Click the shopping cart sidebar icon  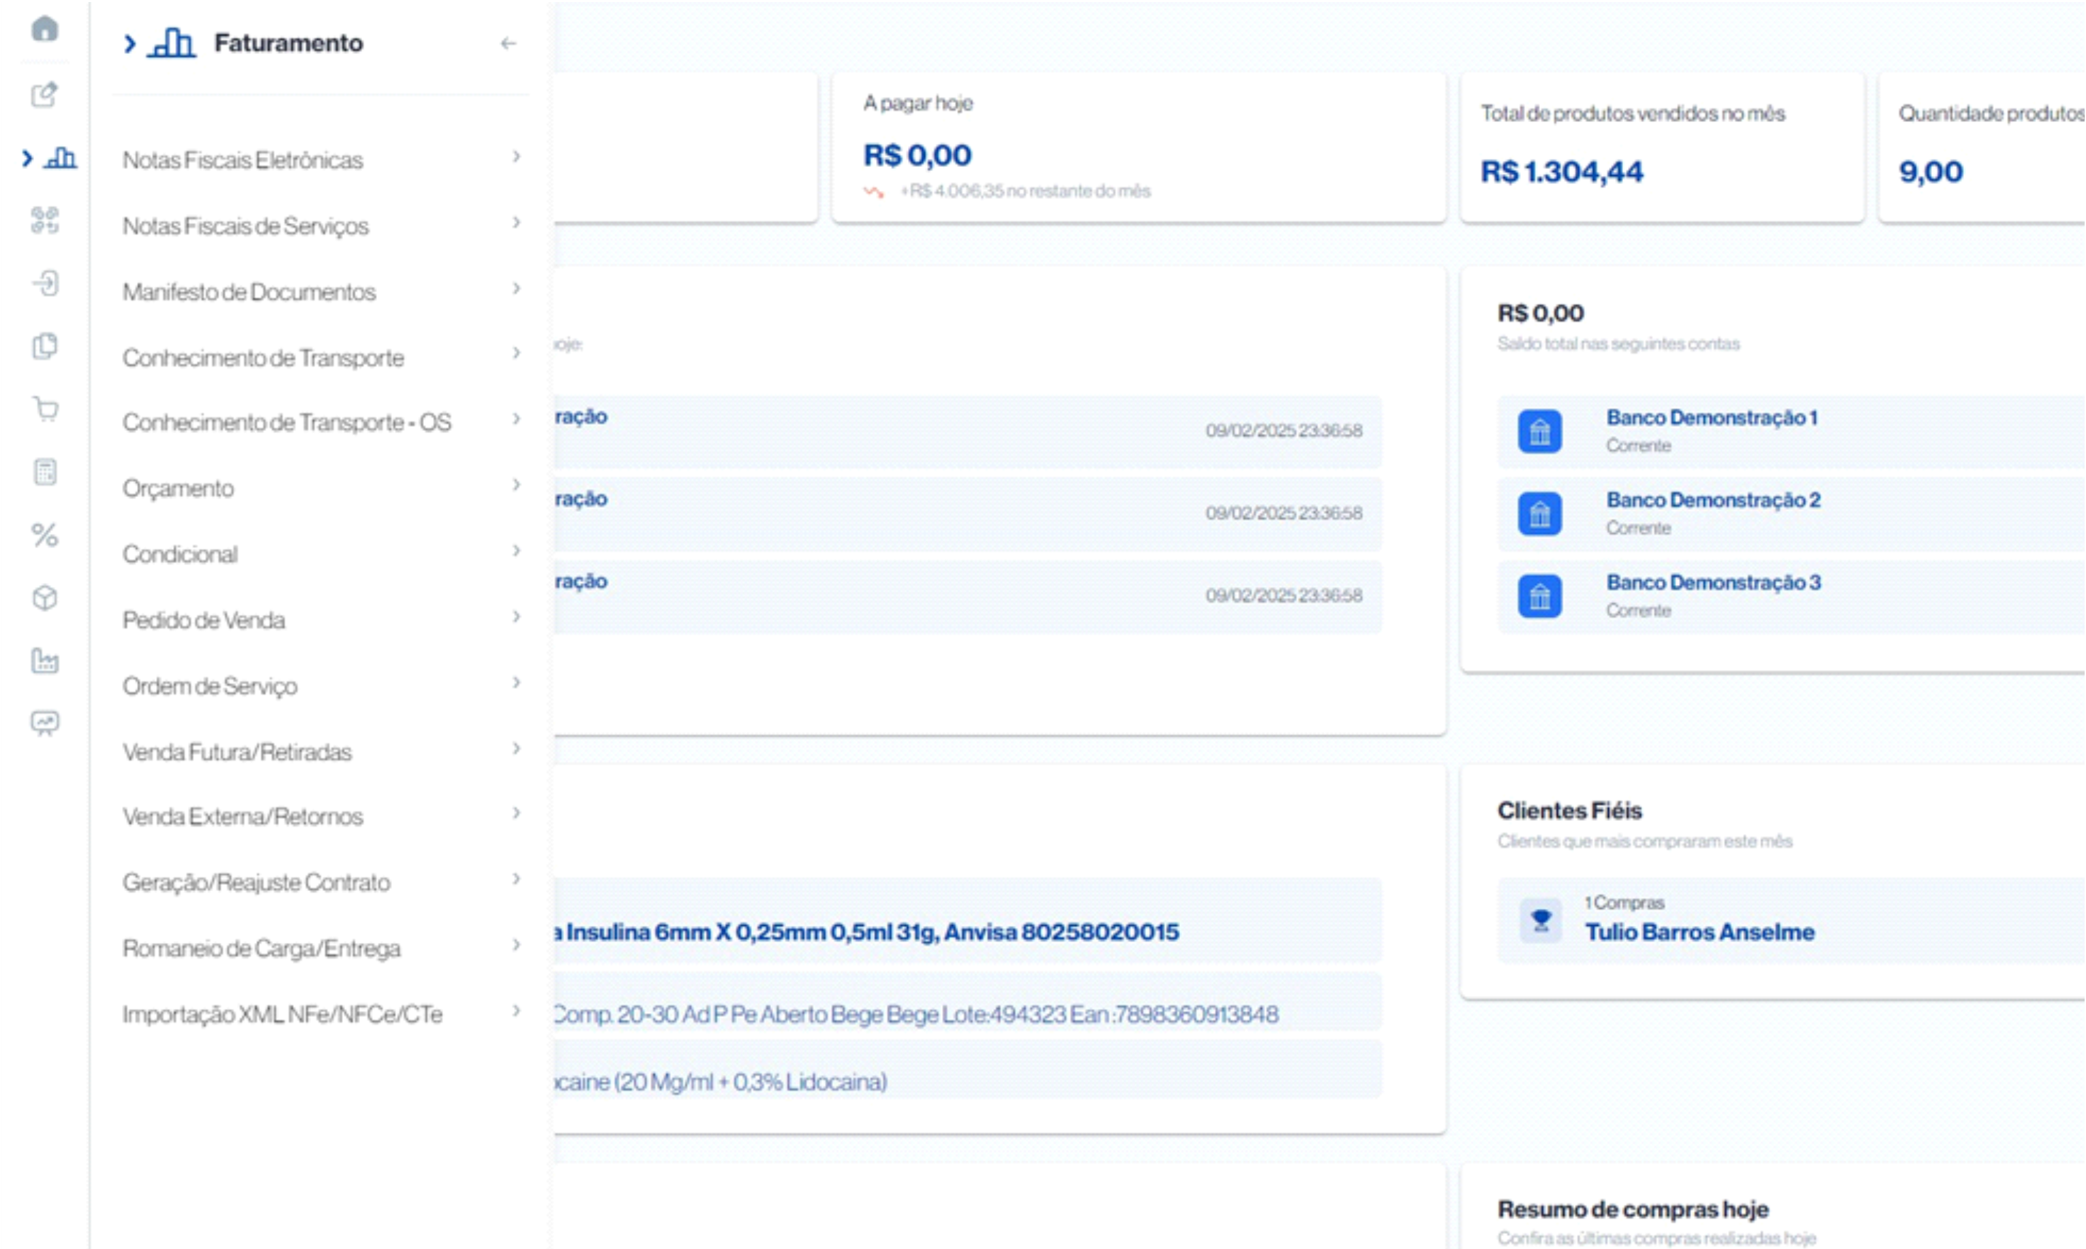pos(44,409)
